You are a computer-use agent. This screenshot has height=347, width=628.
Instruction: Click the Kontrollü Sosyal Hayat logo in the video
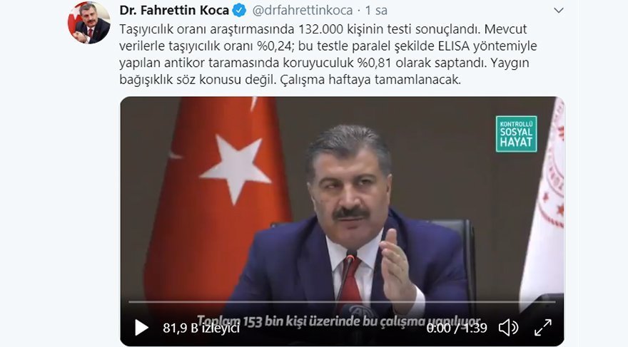tap(516, 134)
